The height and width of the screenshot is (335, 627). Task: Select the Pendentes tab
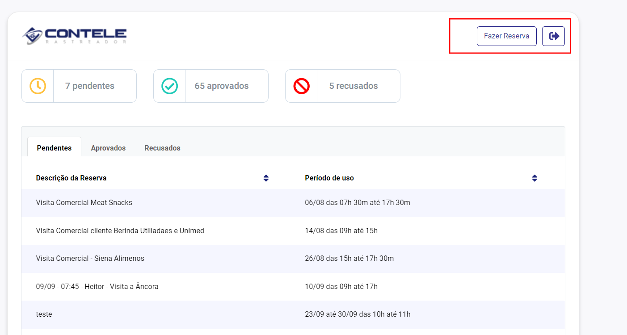click(54, 148)
